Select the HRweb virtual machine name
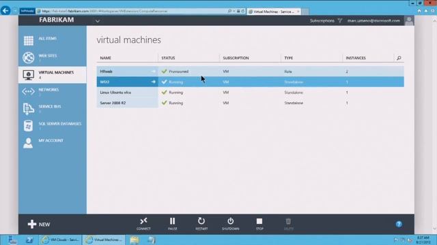 [107, 71]
